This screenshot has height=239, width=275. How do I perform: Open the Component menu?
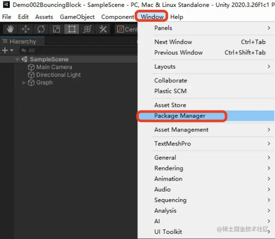pos(118,17)
